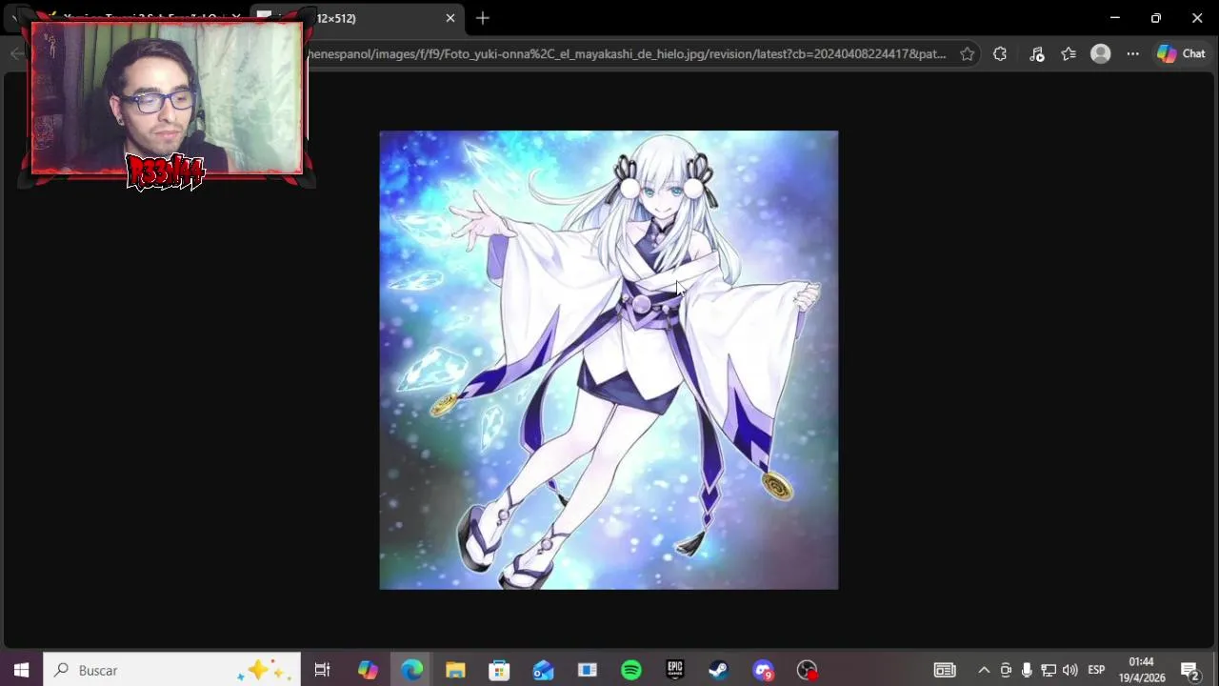
Task: Click the microphone tray icon
Action: [1027, 670]
